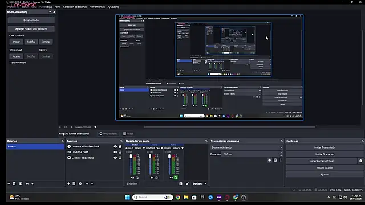Open the Paneles (D) menu

tap(46, 7)
